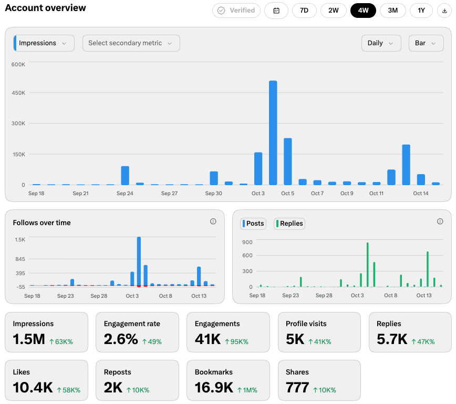This screenshot has height=404, width=456.
Task: Click the tallest follows bar, right of Oct 3
Action: click(139, 261)
